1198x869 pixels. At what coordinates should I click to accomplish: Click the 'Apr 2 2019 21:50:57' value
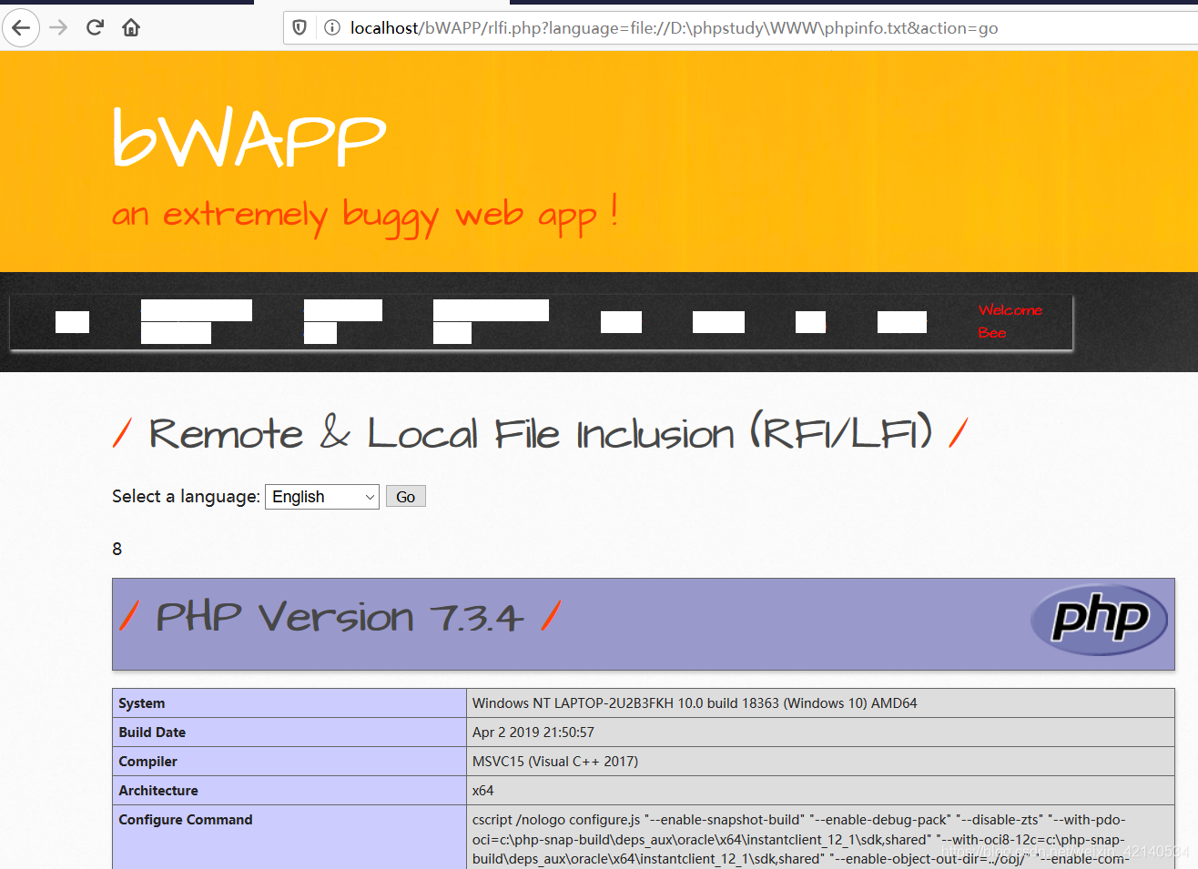coord(533,733)
